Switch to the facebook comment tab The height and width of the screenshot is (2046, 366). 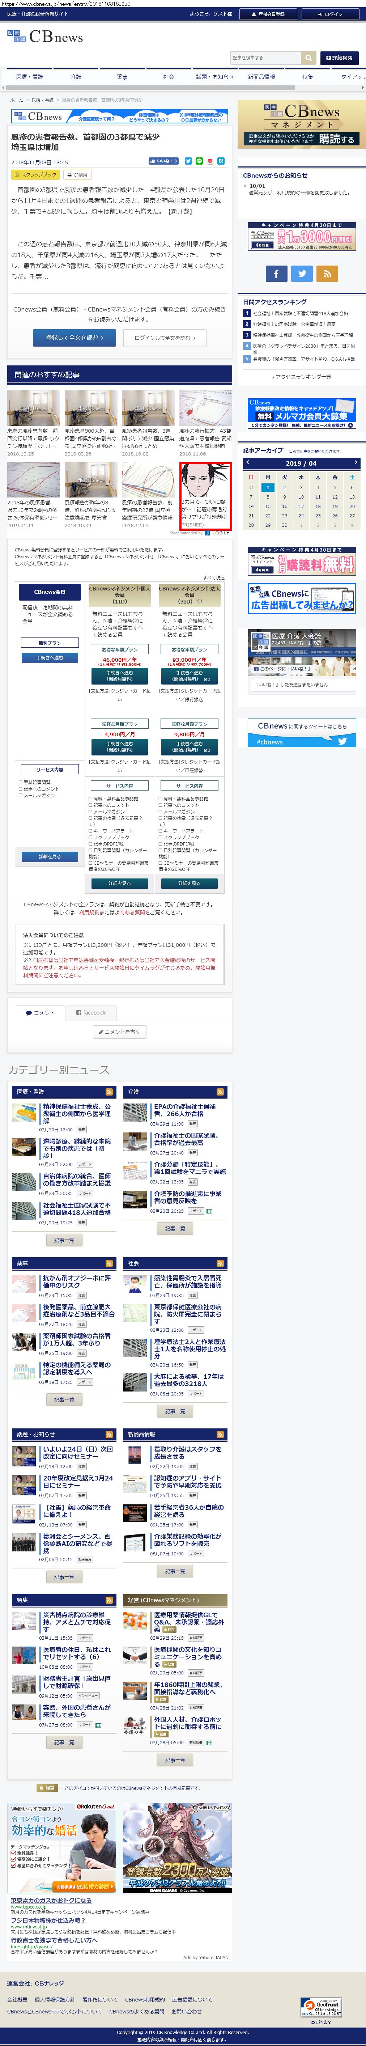pos(90,1013)
